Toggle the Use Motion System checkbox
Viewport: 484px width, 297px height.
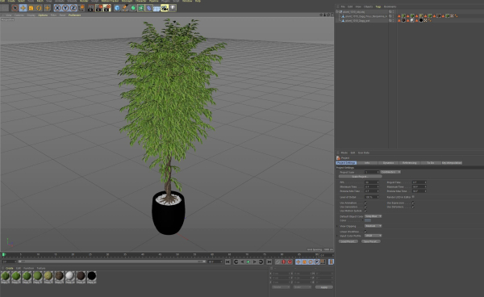click(x=365, y=211)
